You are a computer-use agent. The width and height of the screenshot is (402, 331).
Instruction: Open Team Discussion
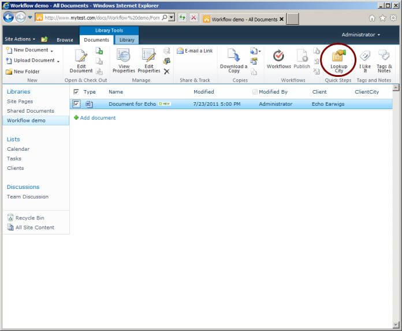click(28, 196)
